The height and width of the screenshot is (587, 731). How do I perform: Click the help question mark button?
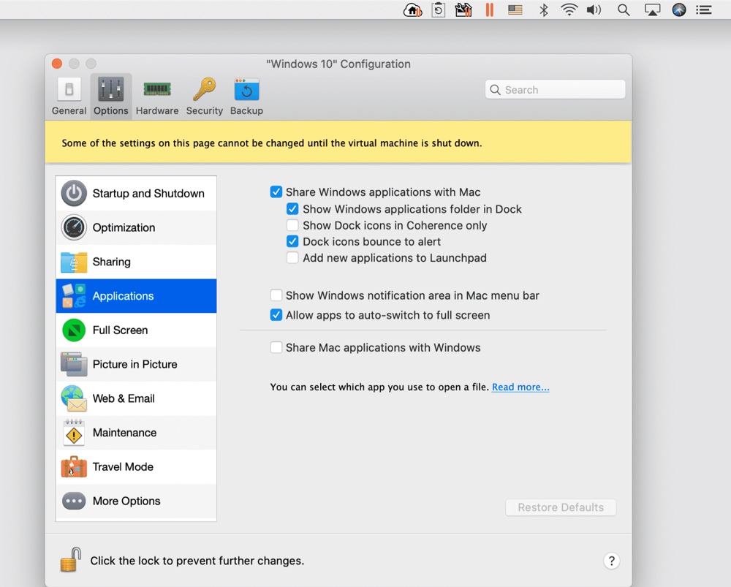611,561
